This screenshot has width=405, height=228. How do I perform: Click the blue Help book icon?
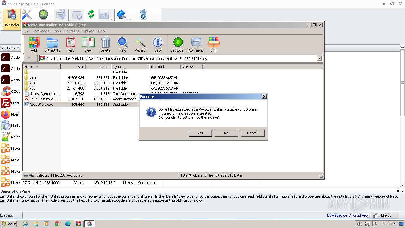(x=121, y=15)
